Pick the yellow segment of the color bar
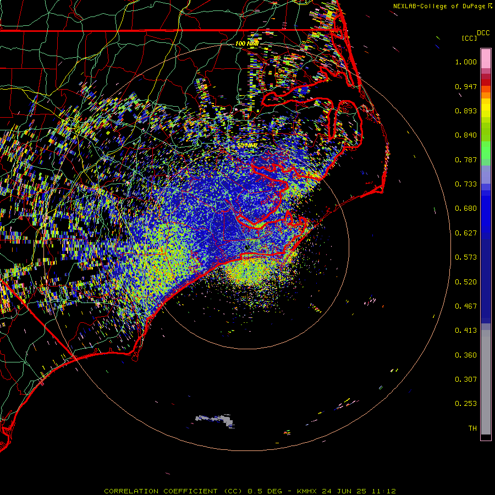 click(486, 108)
